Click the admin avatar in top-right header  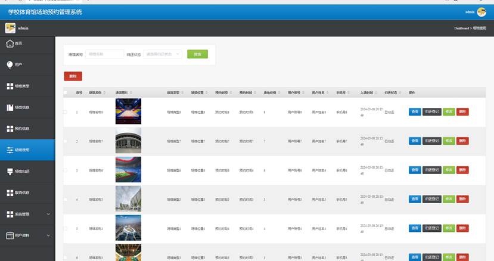pyautogui.click(x=481, y=12)
